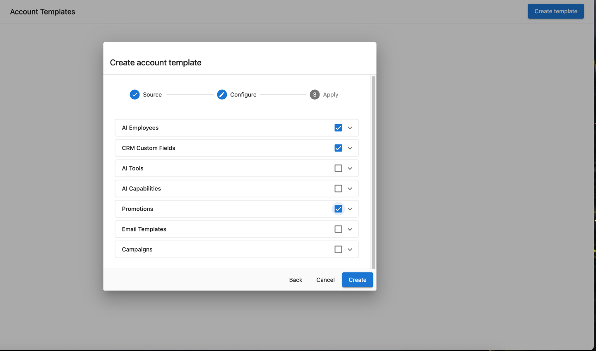Uncheck the CRM Custom Fields checkbox
The width and height of the screenshot is (596, 351).
[x=338, y=148]
